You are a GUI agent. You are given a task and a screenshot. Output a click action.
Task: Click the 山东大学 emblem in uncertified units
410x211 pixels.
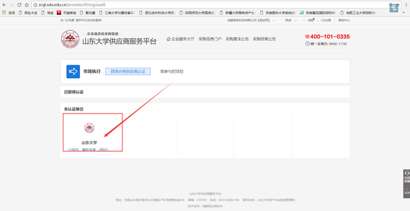[89, 128]
